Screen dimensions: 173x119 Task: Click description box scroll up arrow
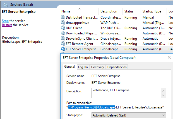click(x=164, y=91)
